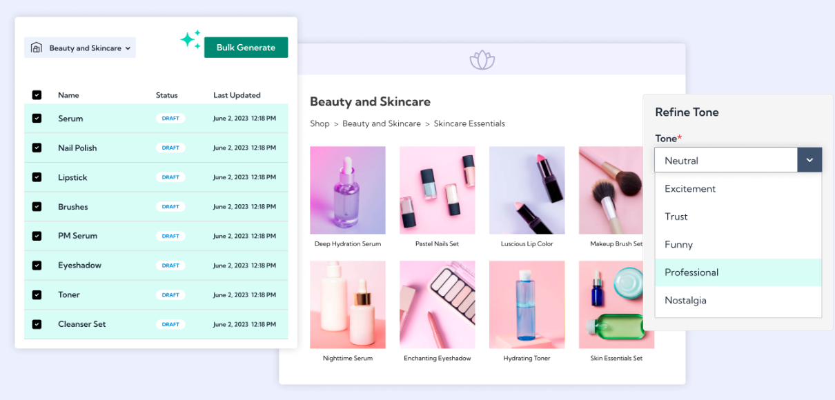
Task: Click the Beauty and Skincare page heading
Action: [x=370, y=102]
